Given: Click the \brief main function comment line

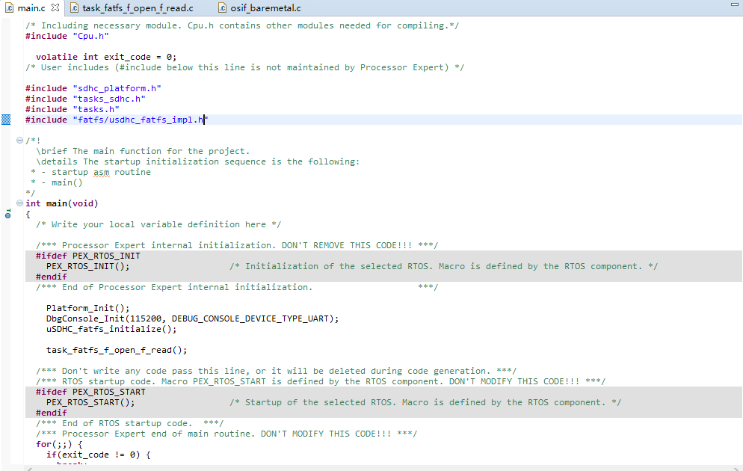Looking at the screenshot, I should [x=143, y=151].
